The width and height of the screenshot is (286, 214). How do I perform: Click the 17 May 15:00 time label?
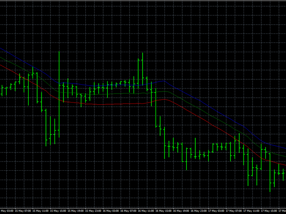269,211
